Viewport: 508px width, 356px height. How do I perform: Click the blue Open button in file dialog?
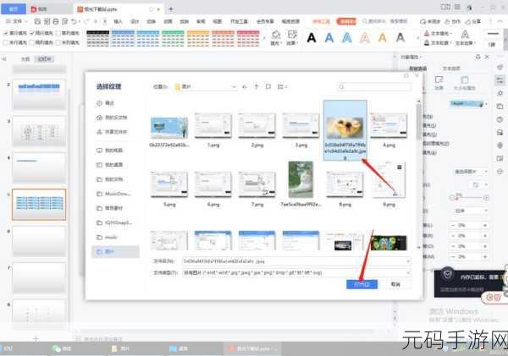coord(362,284)
